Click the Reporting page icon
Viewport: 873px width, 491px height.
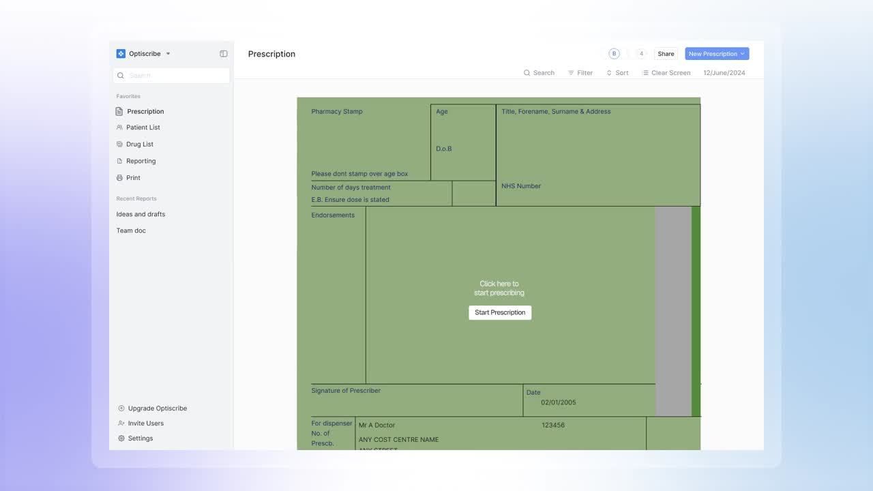click(x=119, y=161)
